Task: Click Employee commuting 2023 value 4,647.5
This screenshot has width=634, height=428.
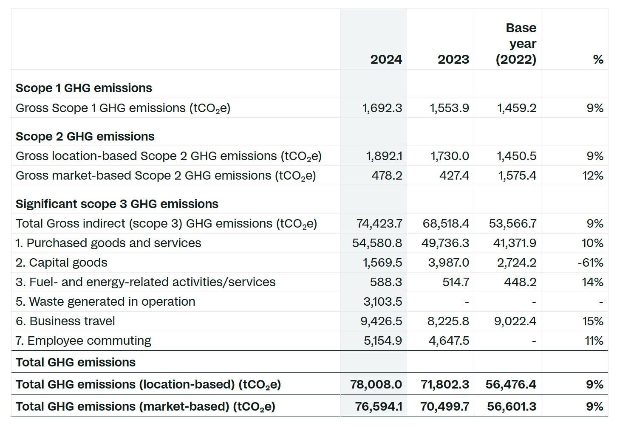Action: coord(449,341)
